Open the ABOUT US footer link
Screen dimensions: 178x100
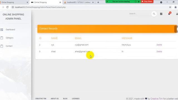(x=55, y=99)
